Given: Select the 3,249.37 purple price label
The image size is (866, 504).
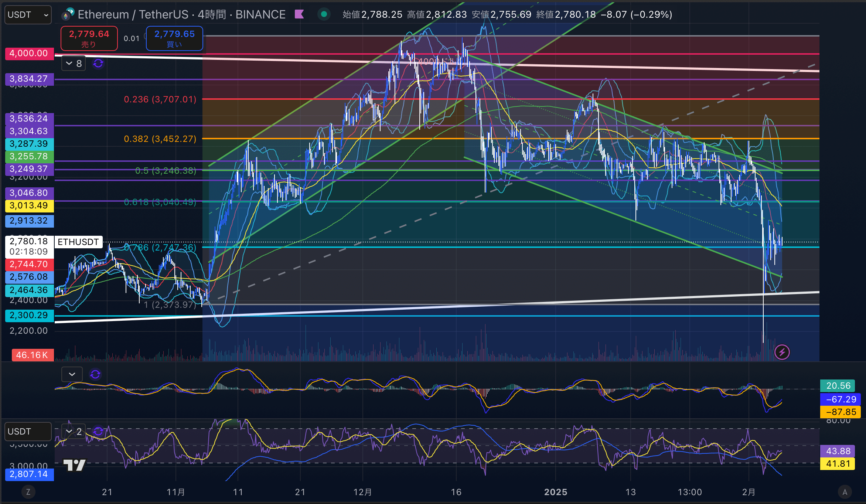Looking at the screenshot, I should click(x=29, y=169).
